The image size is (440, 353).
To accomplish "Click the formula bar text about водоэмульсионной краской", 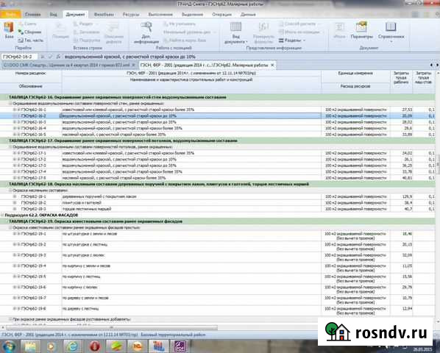I will tap(130, 57).
